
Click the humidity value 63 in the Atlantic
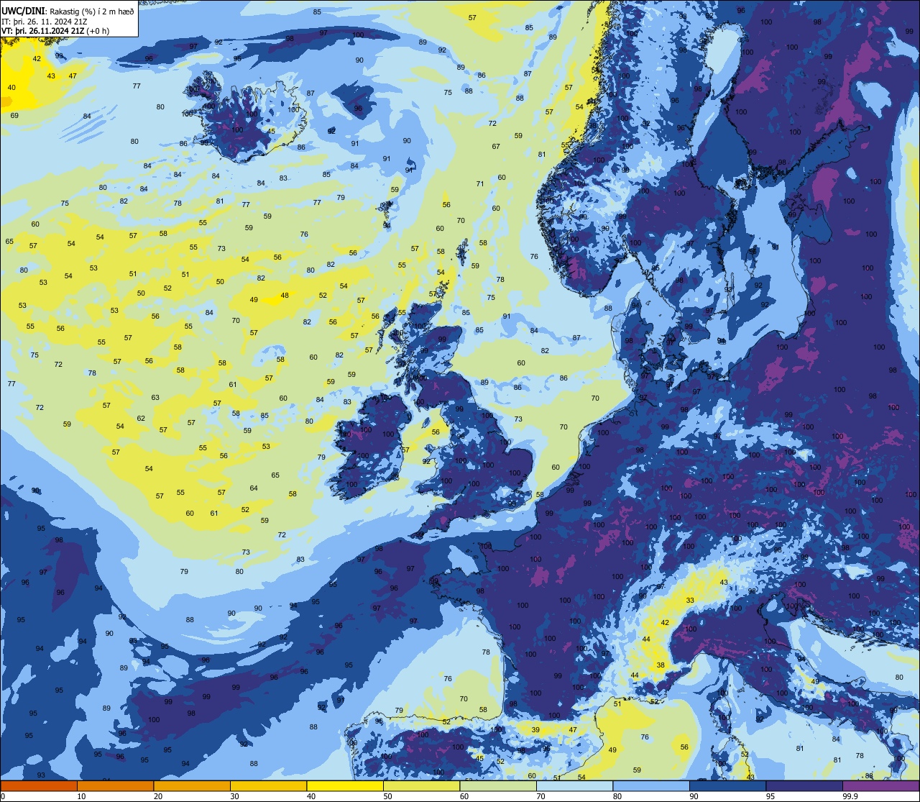coord(155,397)
